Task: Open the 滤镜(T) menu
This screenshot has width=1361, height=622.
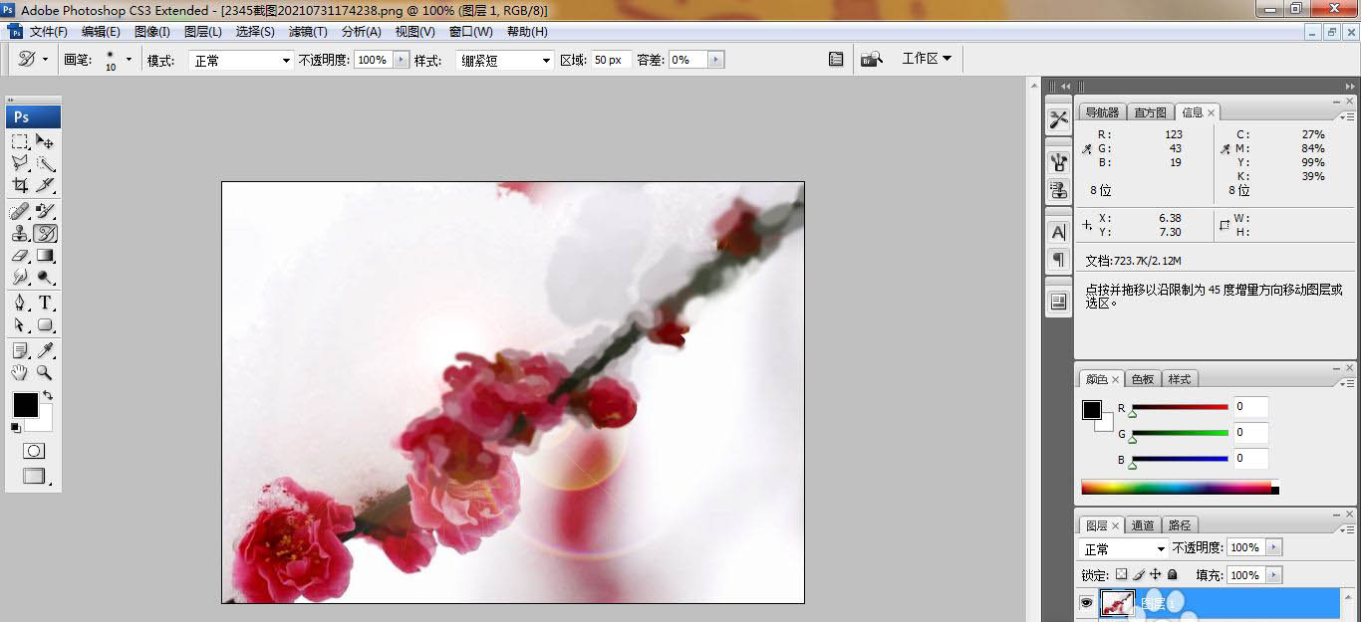Action: point(308,32)
